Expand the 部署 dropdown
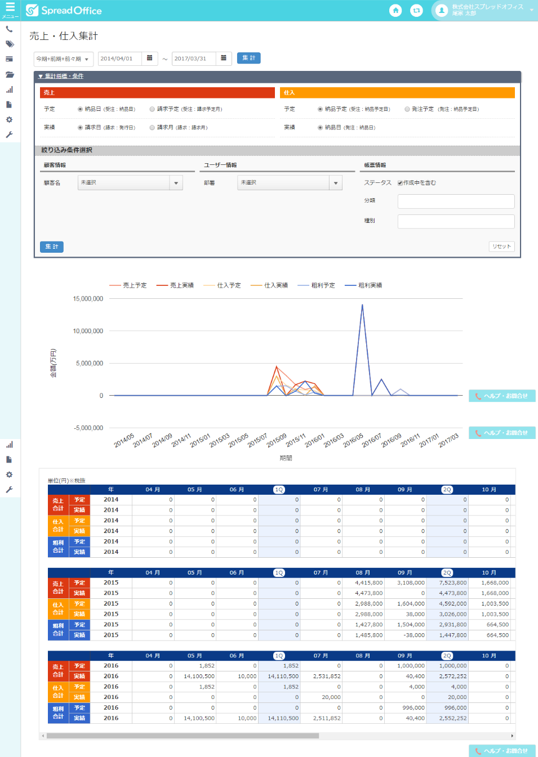This screenshot has height=757, width=538. tap(336, 183)
